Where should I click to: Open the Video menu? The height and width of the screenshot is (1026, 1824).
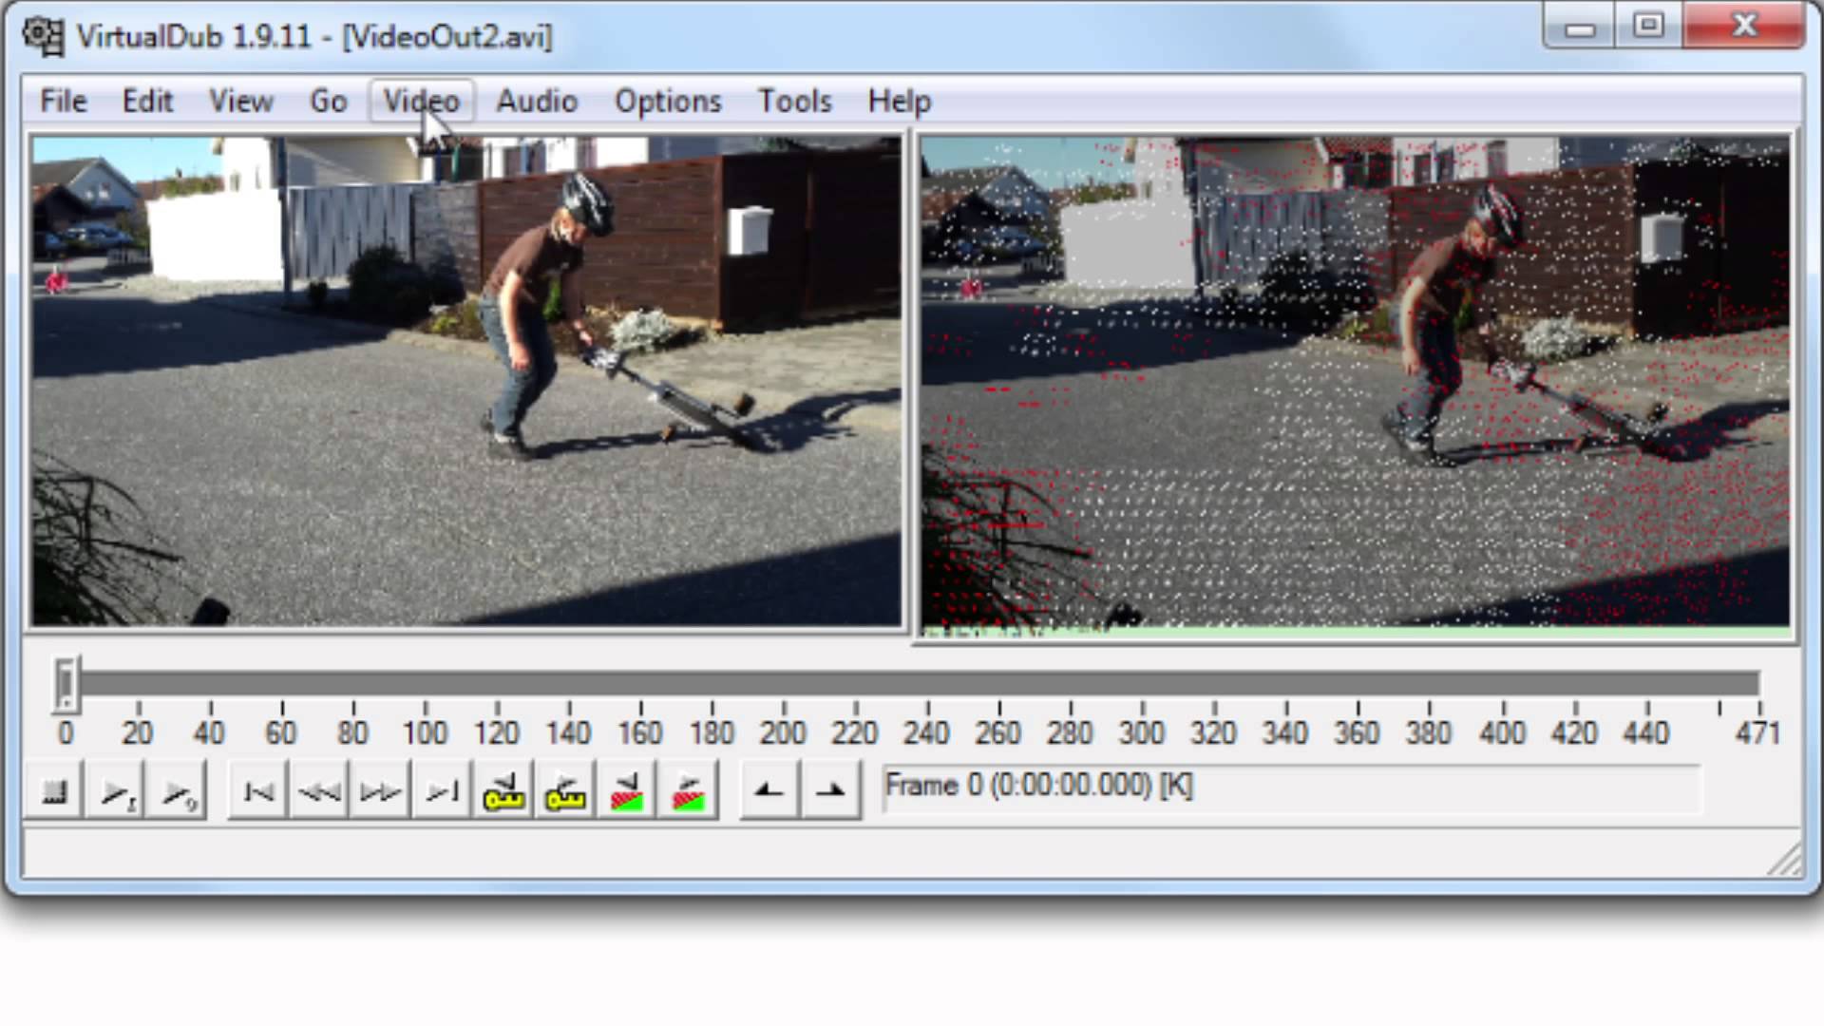[x=421, y=101]
